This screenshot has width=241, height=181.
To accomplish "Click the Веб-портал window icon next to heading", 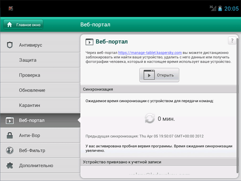I will (x=89, y=42).
